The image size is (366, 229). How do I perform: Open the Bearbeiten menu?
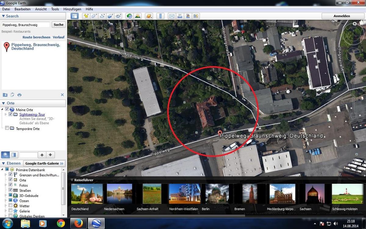tap(23, 9)
